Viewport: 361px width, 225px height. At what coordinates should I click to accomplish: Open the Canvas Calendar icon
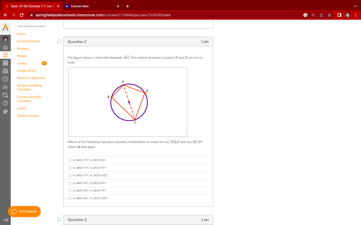coord(5,63)
